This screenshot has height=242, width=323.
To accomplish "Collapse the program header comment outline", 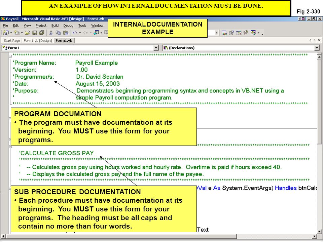I will [10, 56].
